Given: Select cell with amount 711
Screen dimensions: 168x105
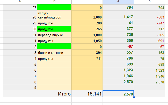Looking at the screenshot, I should coord(87,58).
